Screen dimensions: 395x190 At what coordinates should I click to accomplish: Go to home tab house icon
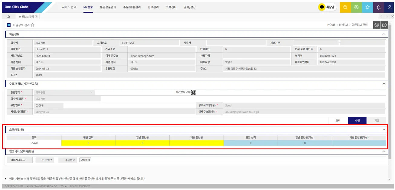(x=8, y=17)
